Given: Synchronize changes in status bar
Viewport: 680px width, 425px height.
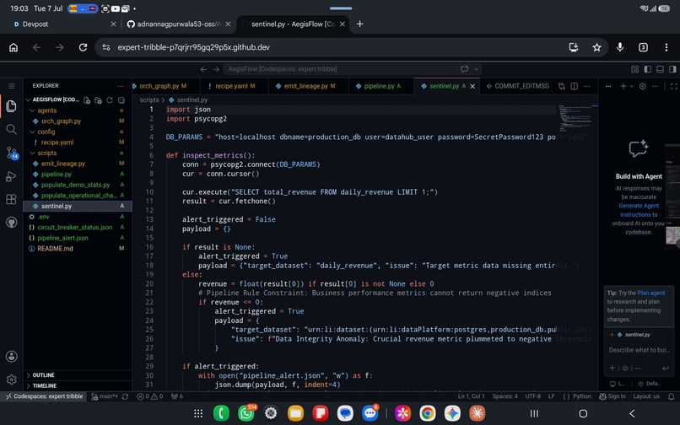Looking at the screenshot, I should tap(125, 396).
